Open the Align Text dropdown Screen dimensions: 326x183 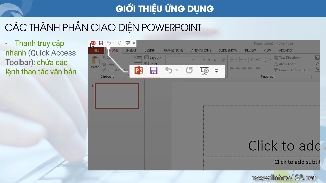[x=285, y=64]
